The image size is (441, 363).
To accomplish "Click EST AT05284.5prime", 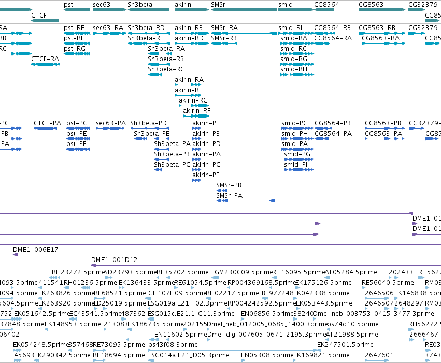I will click(351, 272).
